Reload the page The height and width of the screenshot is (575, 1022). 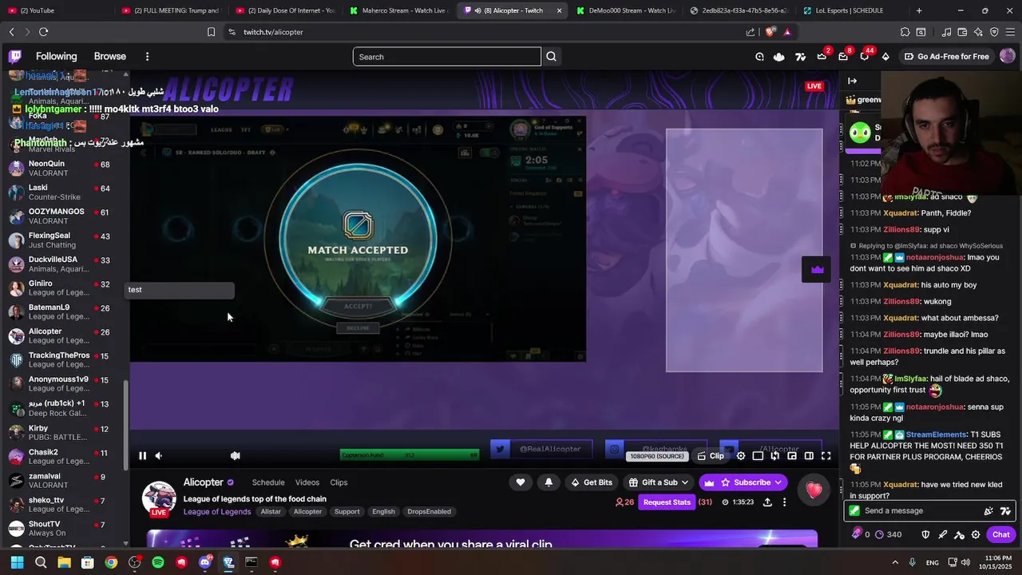pos(43,32)
